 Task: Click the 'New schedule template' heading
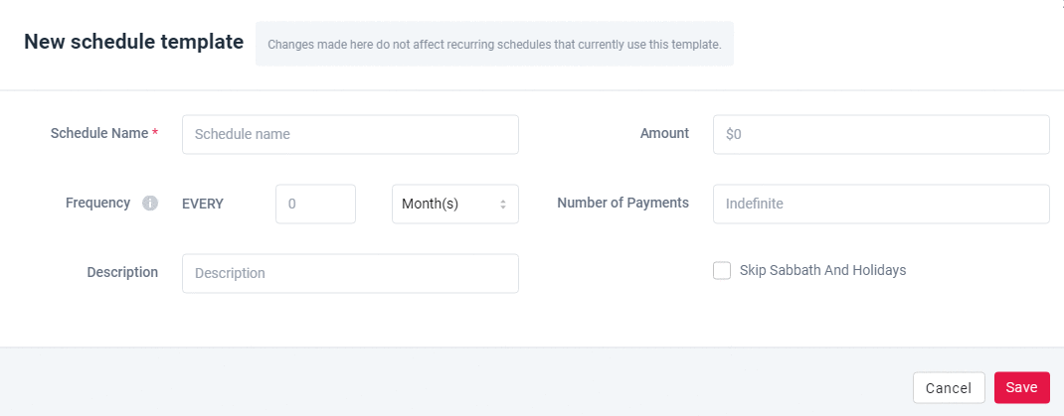pyautogui.click(x=133, y=42)
